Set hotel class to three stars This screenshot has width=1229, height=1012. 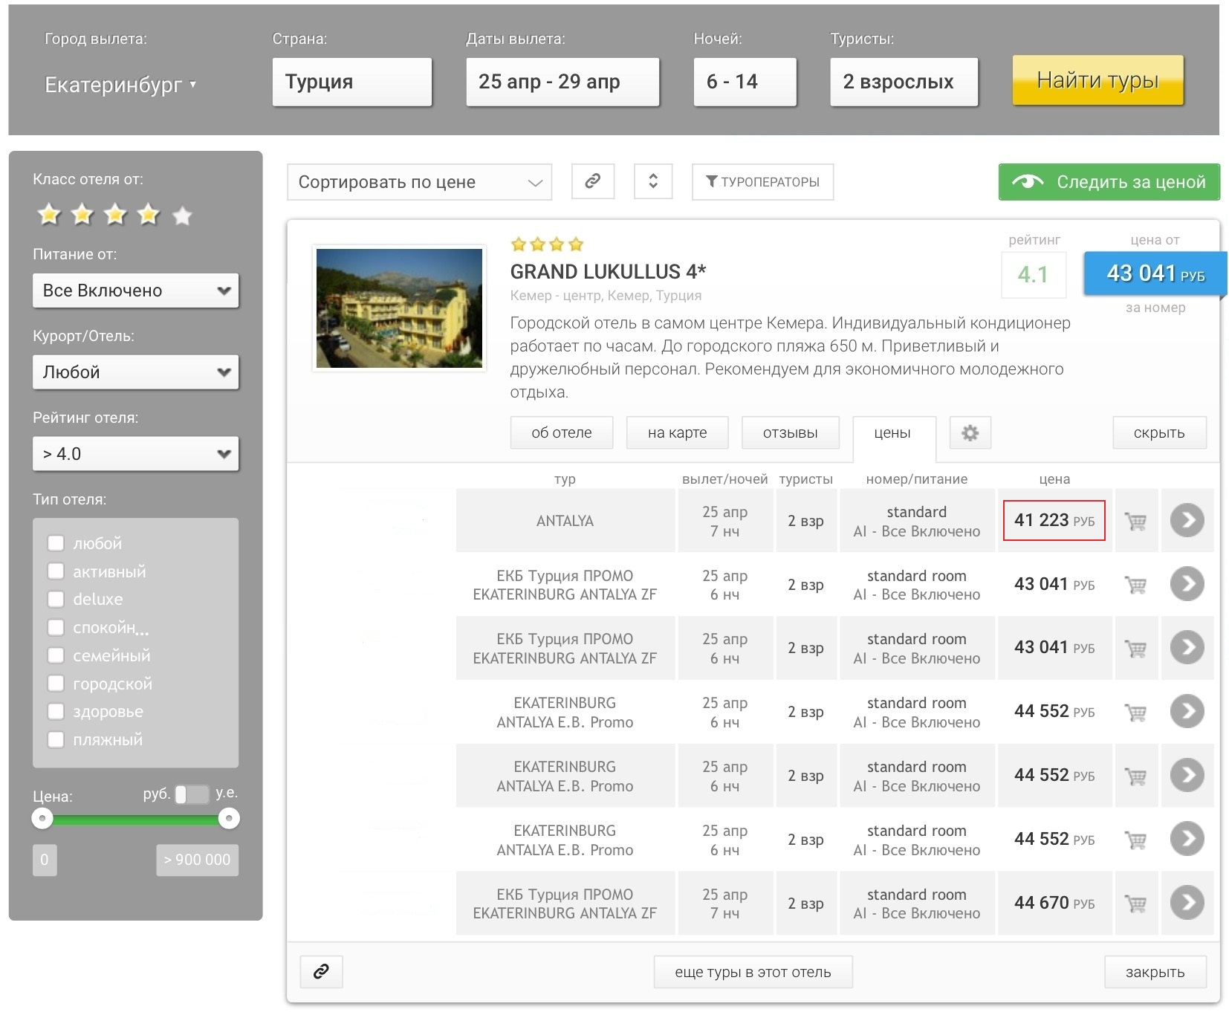coord(115,215)
